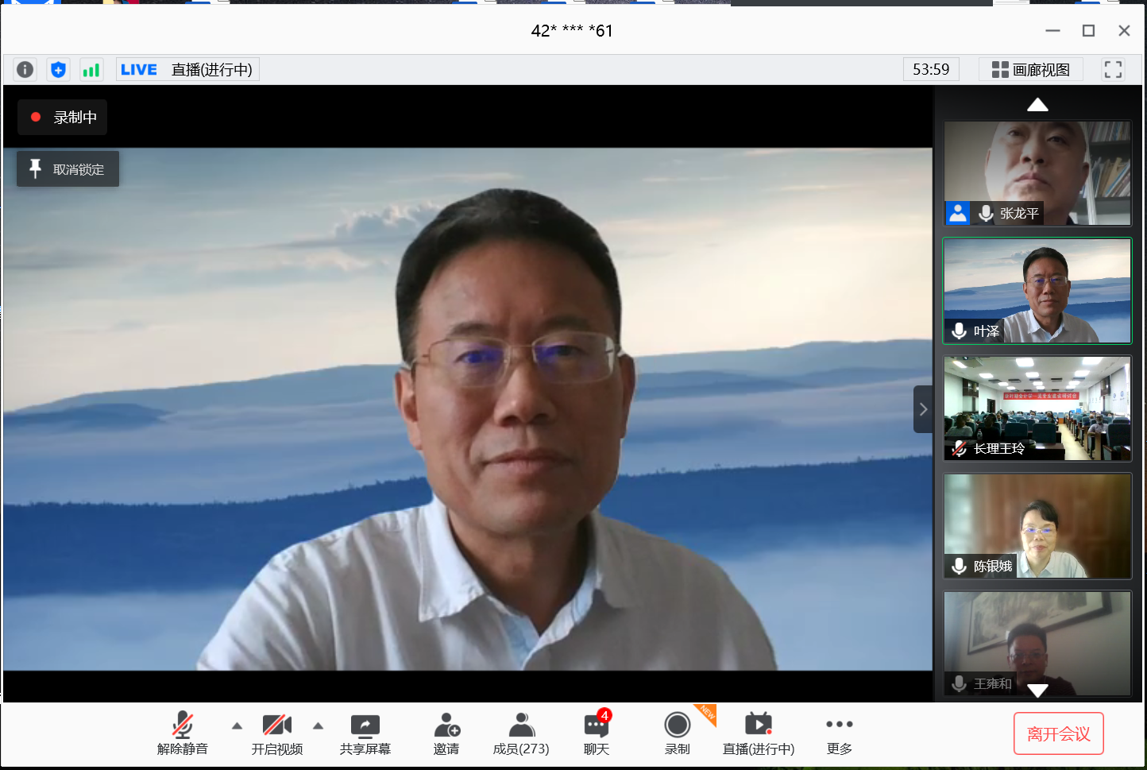This screenshot has width=1147, height=770.
Task: Select 陈银娥's video thumbnail
Action: pyautogui.click(x=1037, y=526)
